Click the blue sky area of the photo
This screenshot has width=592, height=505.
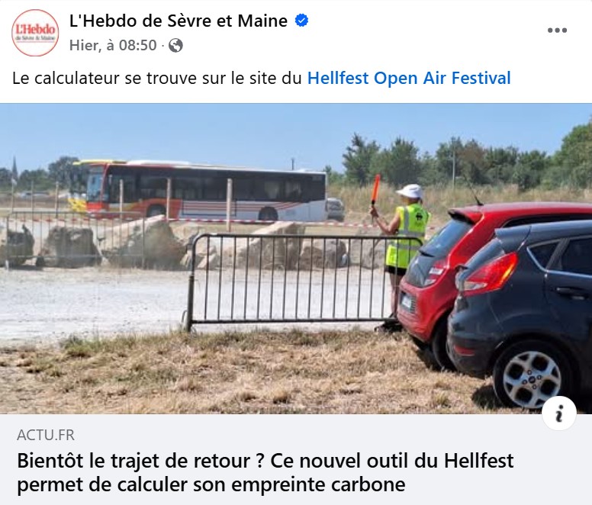(227, 130)
